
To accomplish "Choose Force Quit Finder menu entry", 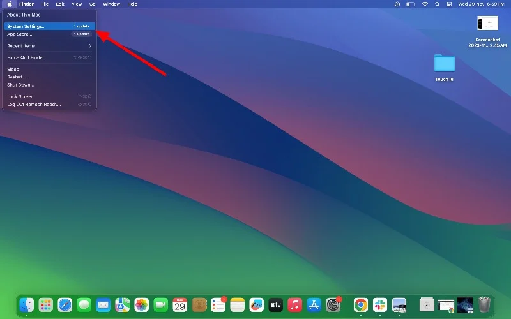I will coord(26,57).
